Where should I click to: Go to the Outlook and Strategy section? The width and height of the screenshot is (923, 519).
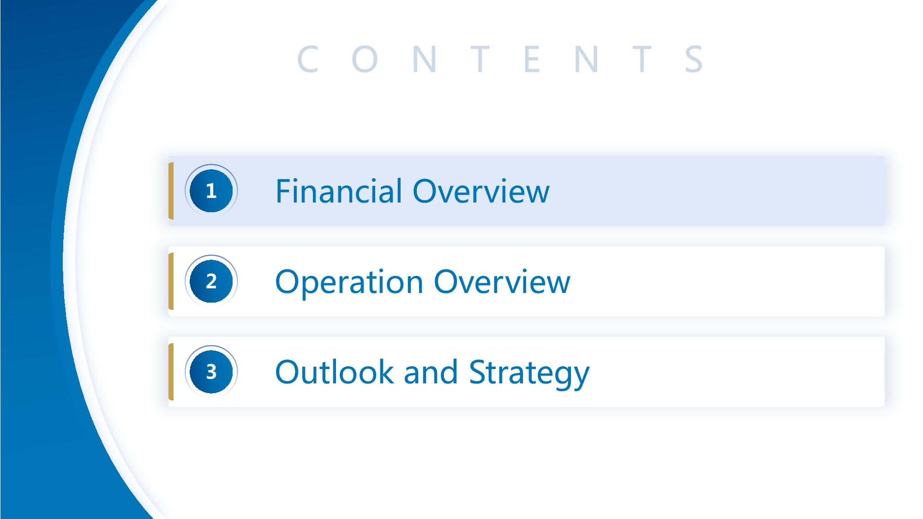coord(432,372)
